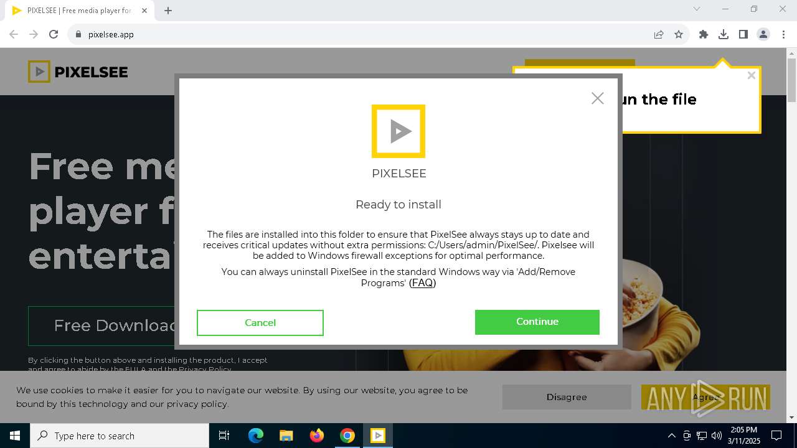Open Chrome downloads icon
797x448 pixels.
[x=724, y=34]
